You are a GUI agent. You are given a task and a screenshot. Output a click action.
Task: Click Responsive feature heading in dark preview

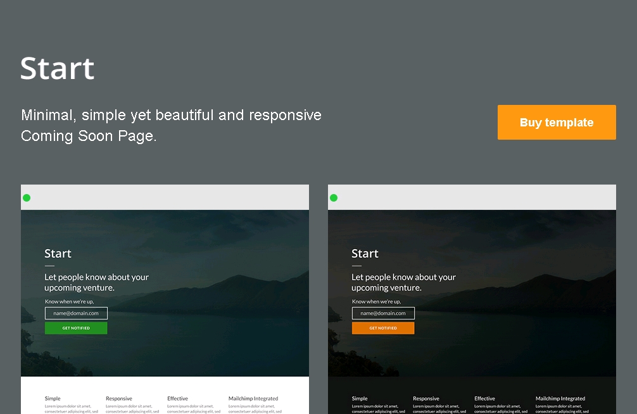(426, 398)
